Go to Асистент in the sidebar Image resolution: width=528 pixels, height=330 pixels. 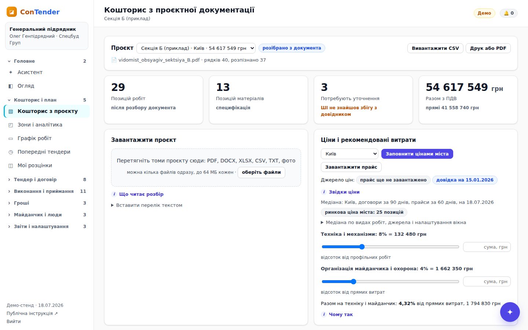coord(47,72)
